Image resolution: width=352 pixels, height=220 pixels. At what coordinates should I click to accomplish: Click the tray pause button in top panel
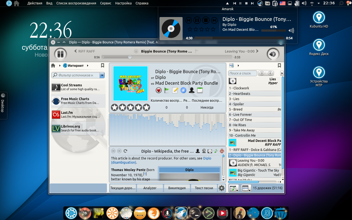[240, 3]
